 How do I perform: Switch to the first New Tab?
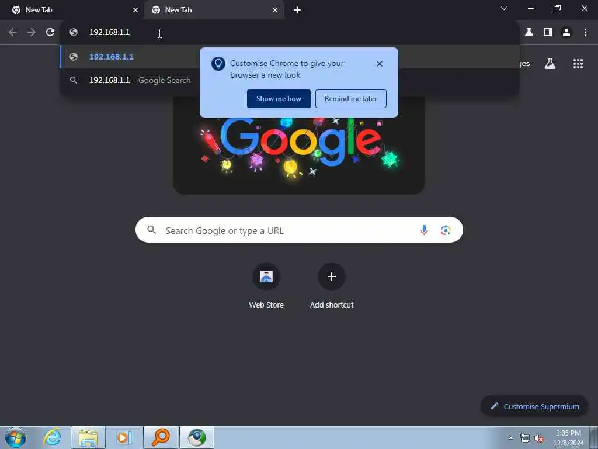pyautogui.click(x=72, y=10)
